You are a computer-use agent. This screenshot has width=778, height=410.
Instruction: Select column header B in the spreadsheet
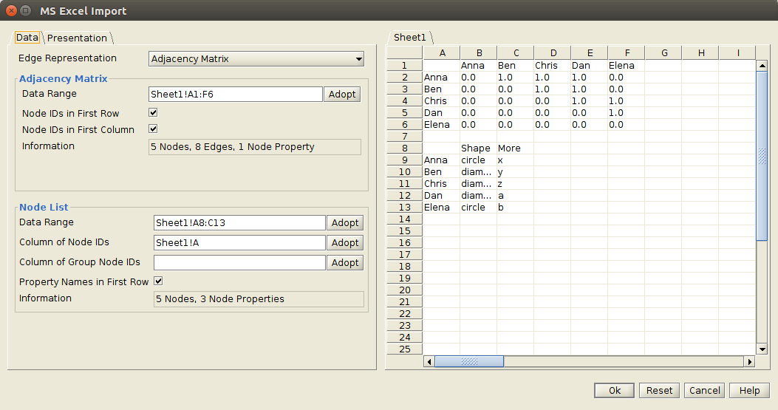(x=479, y=52)
